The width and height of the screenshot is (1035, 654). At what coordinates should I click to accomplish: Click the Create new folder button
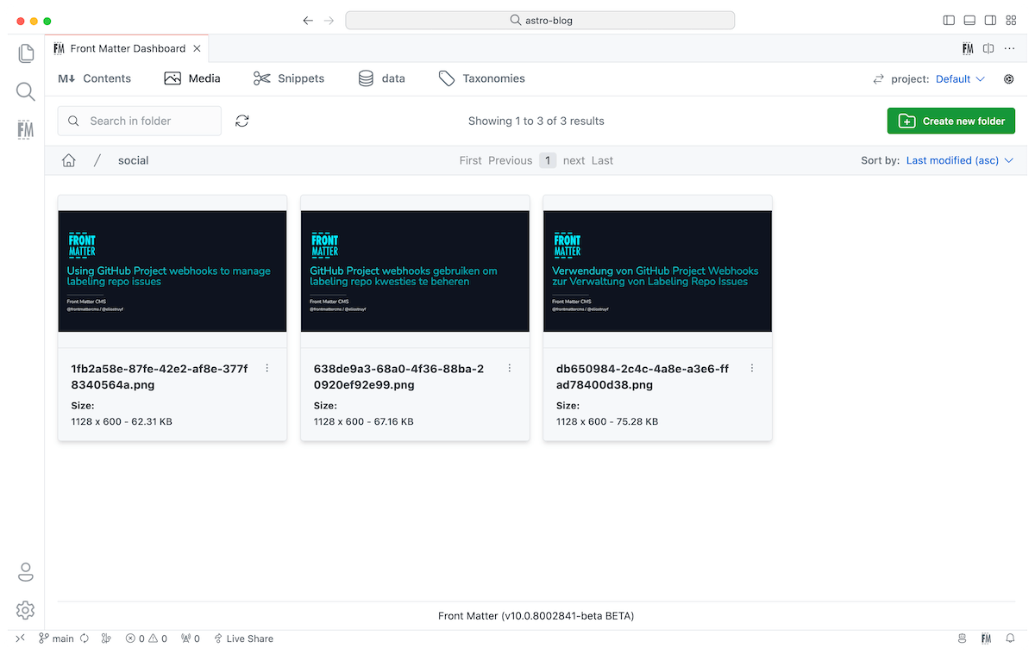(950, 121)
